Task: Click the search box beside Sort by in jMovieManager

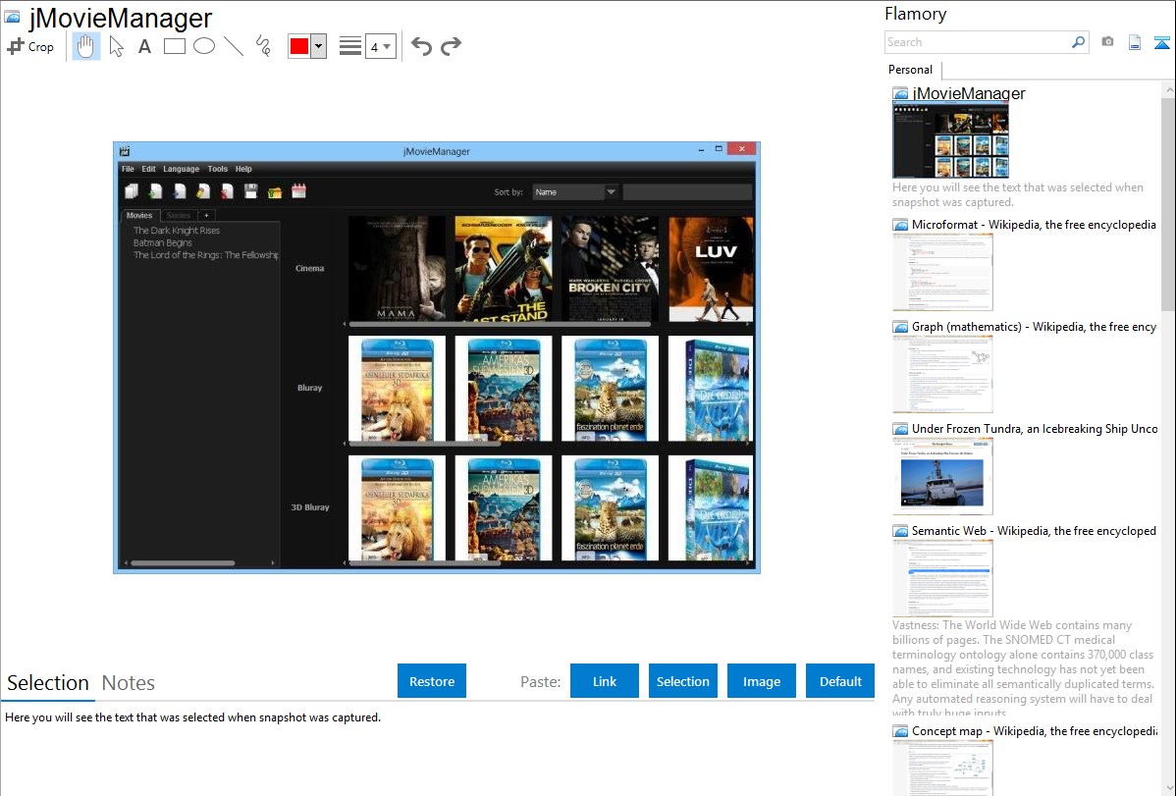Action: pyautogui.click(x=688, y=192)
